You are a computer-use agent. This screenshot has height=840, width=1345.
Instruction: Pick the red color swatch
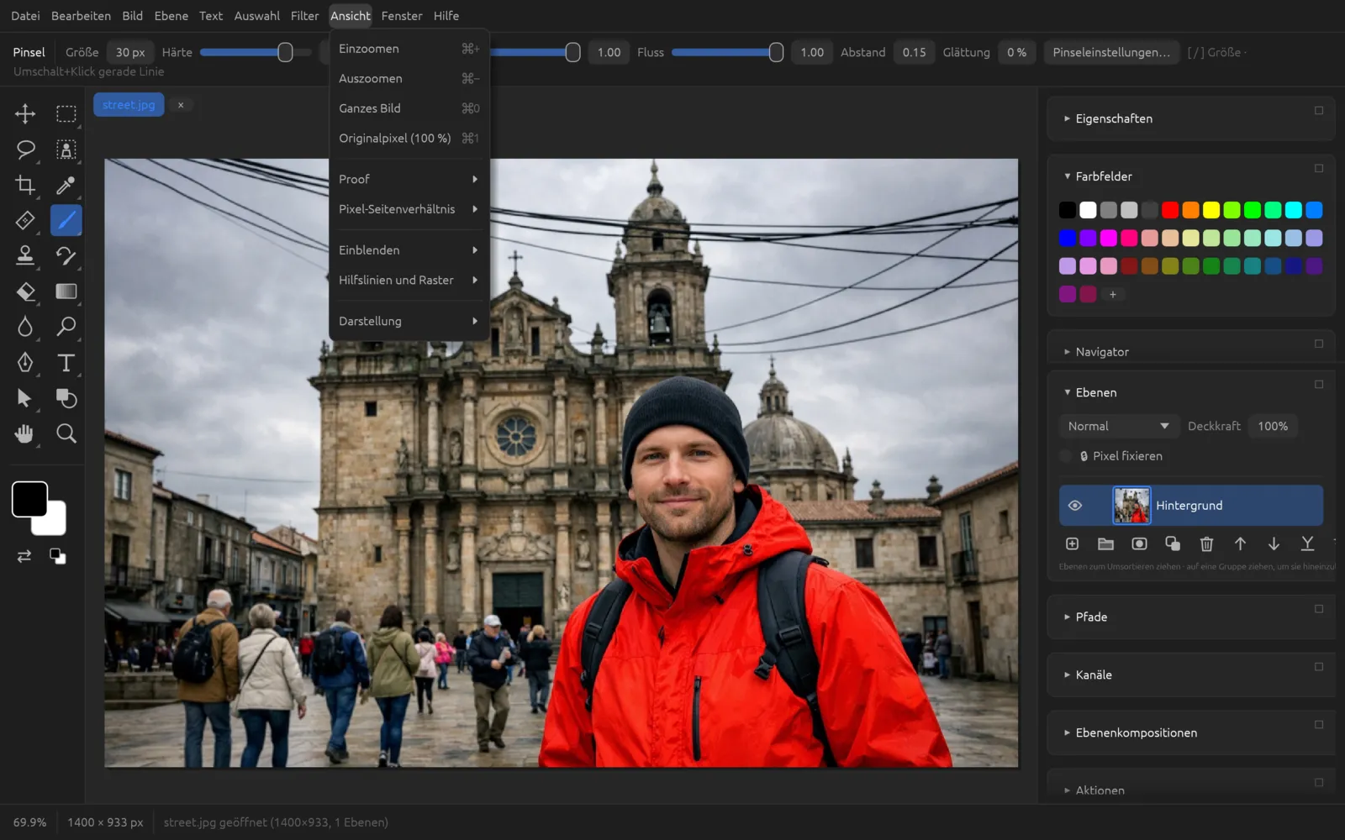click(1170, 210)
